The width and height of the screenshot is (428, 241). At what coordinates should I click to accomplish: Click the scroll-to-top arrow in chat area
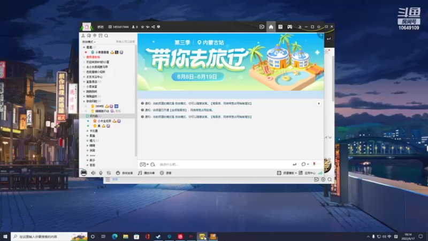[x=318, y=103]
